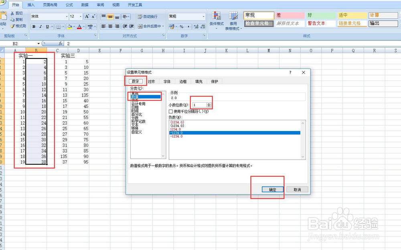Click the OK (确定) button

(272, 190)
